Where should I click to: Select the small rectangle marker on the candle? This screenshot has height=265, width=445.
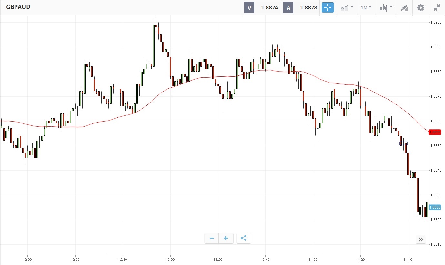tap(403, 143)
